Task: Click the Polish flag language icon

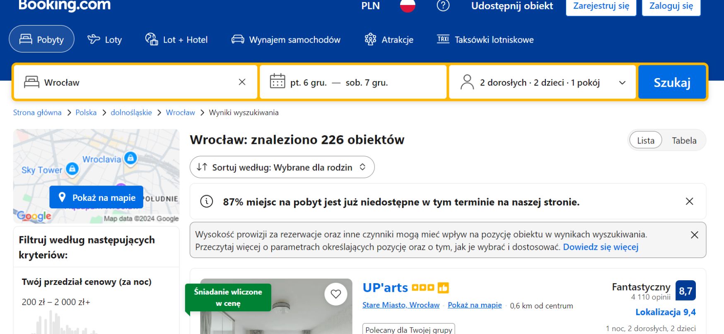Action: pyautogui.click(x=408, y=5)
